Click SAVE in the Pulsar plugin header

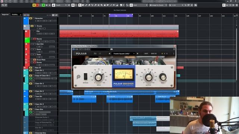pyautogui.click(x=146, y=54)
